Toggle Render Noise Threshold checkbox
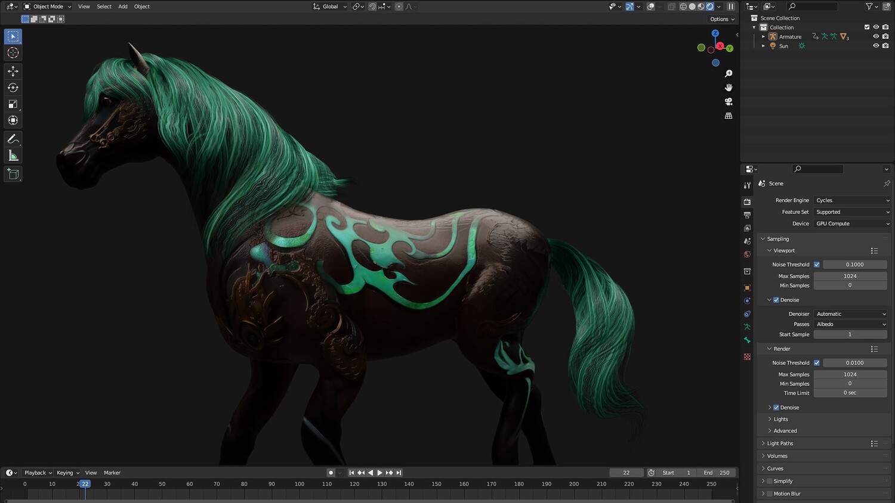 (817, 363)
